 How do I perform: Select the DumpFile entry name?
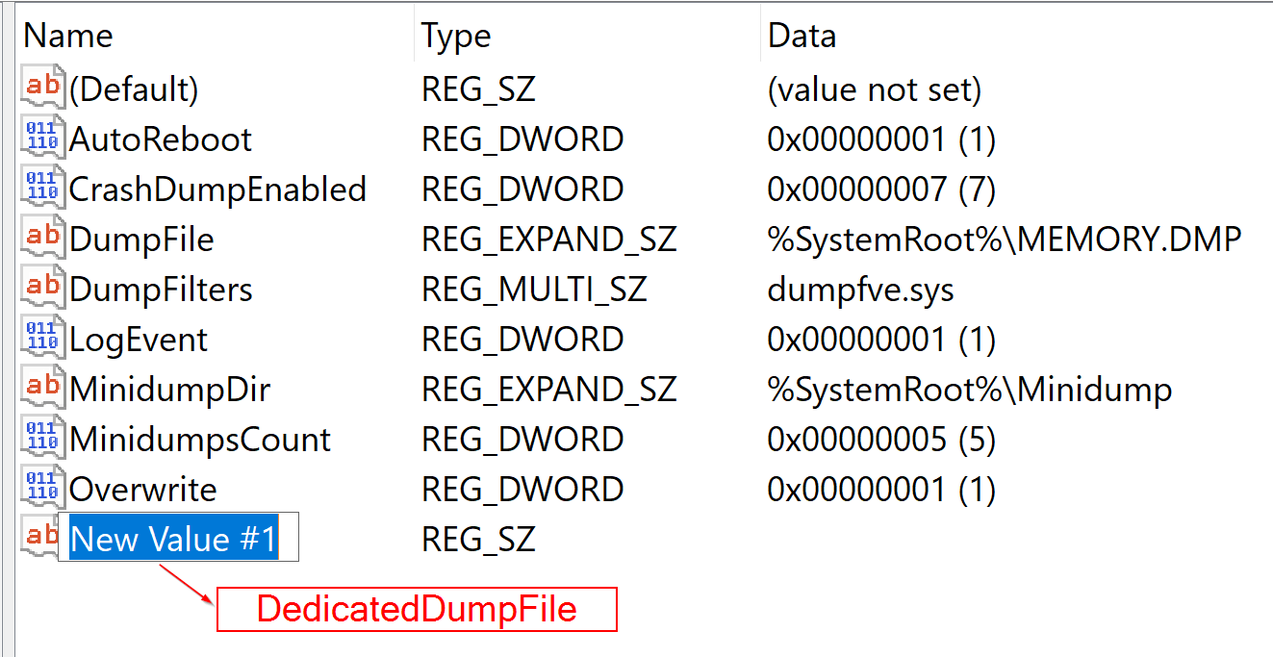pyautogui.click(x=141, y=239)
